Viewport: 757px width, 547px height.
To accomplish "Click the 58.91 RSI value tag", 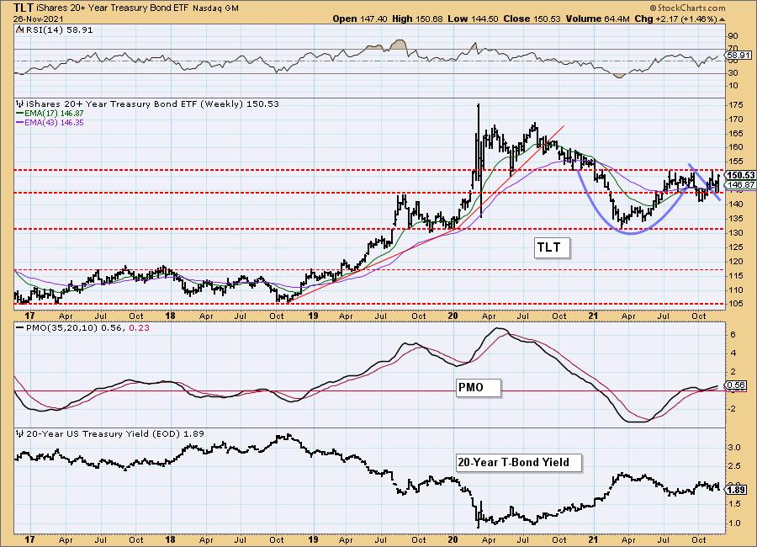I will 738,56.
